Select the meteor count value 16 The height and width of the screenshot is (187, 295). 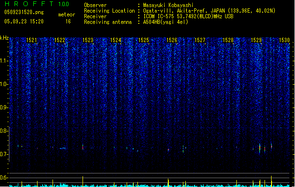(x=68, y=22)
